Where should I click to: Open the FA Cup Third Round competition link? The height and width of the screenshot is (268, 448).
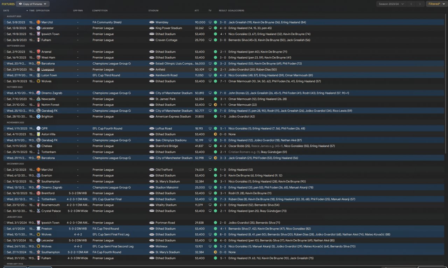click(x=106, y=229)
